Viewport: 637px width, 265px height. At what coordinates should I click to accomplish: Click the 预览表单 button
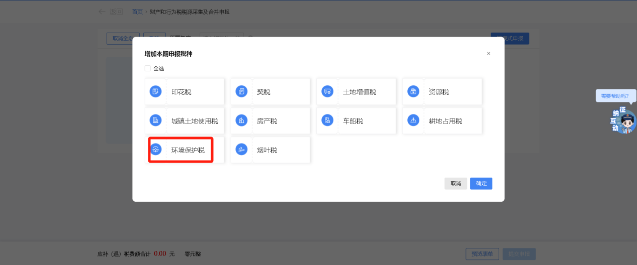482,253
